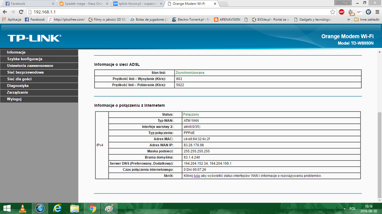Select Diagnostyka in the sidebar menu

[x=18, y=86]
